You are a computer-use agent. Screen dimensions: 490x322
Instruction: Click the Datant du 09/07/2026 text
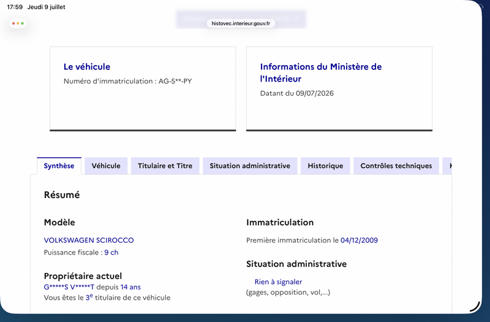(x=297, y=93)
